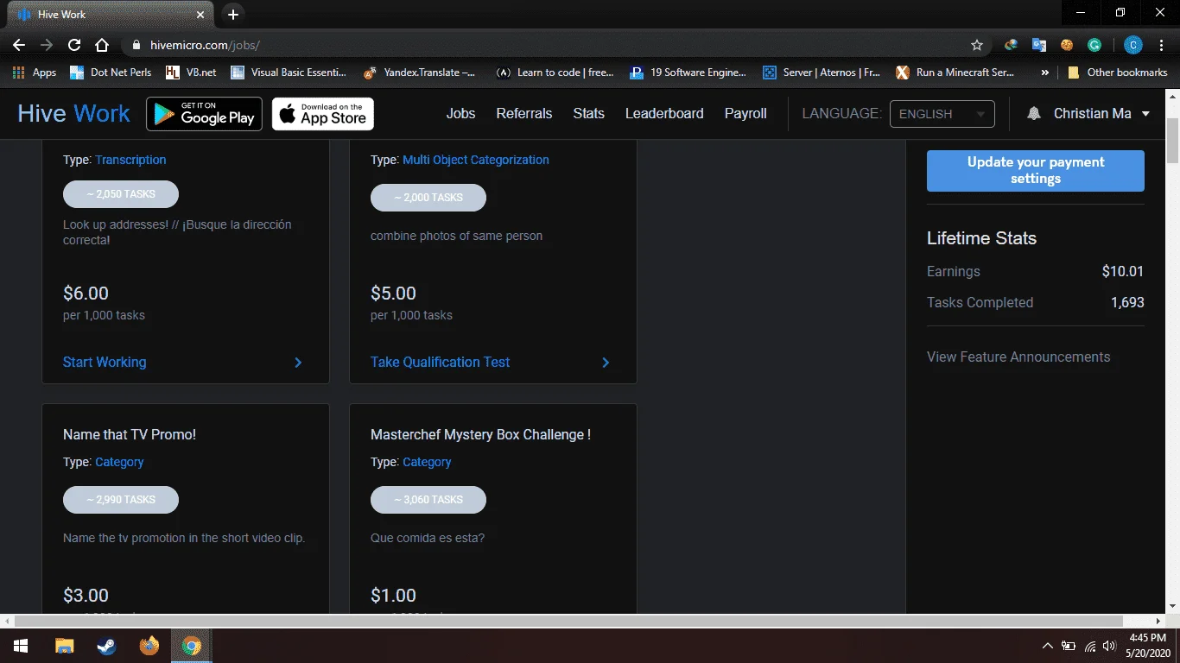
Task: Open the Yandex.Translate bookmark
Action: click(419, 73)
